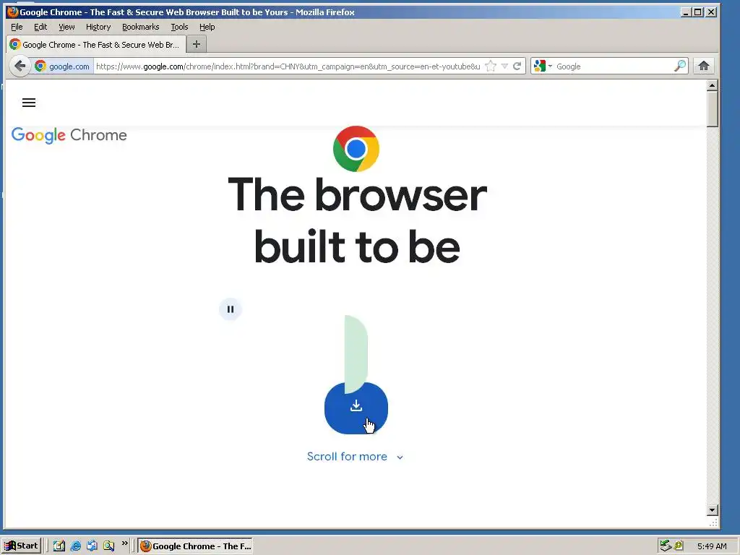Screen dimensions: 740x555
Task: Click the scrollbar up arrow
Action: pos(712,85)
